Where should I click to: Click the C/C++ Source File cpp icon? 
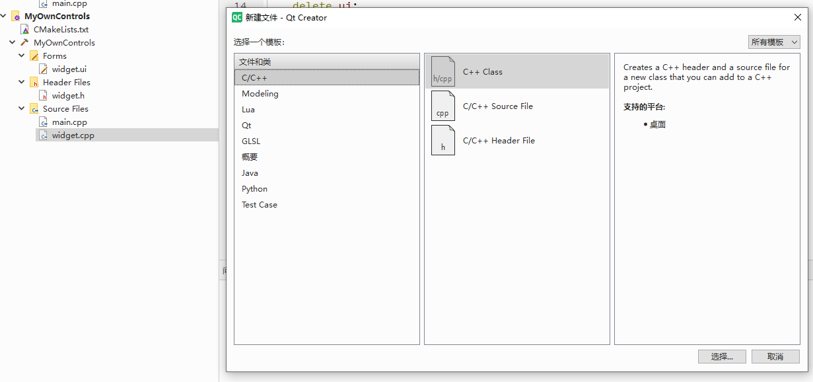[442, 106]
